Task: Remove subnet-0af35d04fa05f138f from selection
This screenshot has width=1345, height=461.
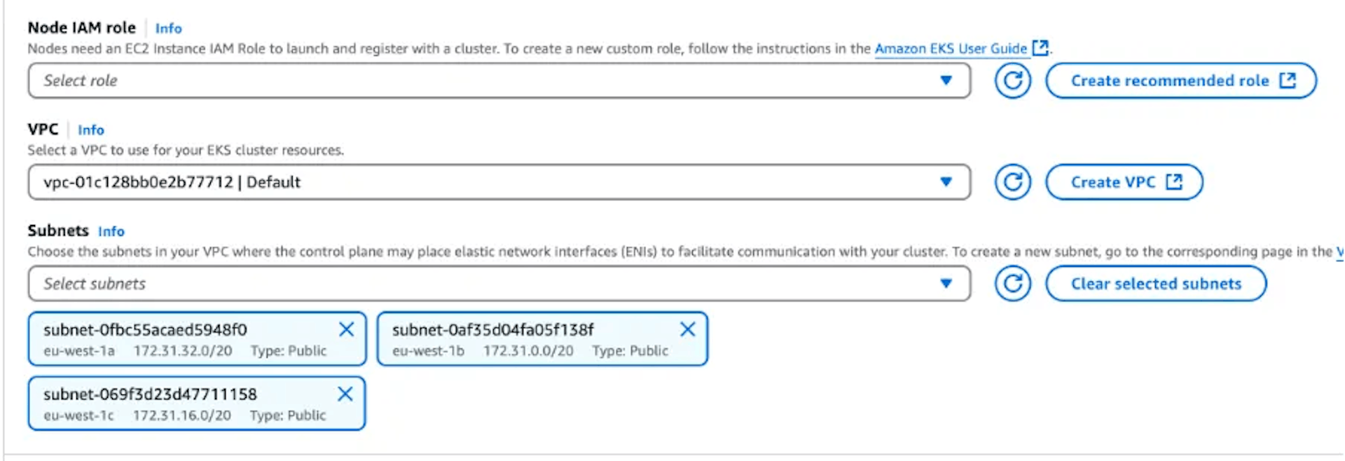Action: coord(688,329)
